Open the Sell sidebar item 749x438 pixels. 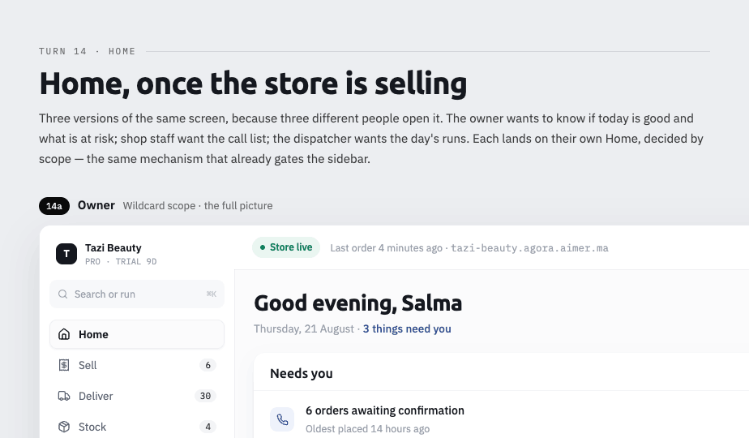coord(137,365)
